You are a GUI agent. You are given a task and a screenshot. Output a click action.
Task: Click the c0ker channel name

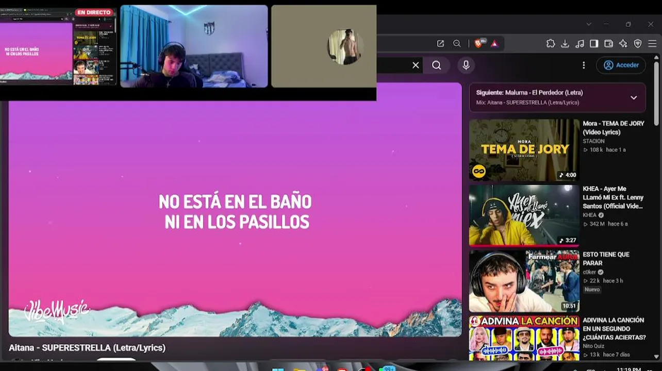[x=589, y=272]
